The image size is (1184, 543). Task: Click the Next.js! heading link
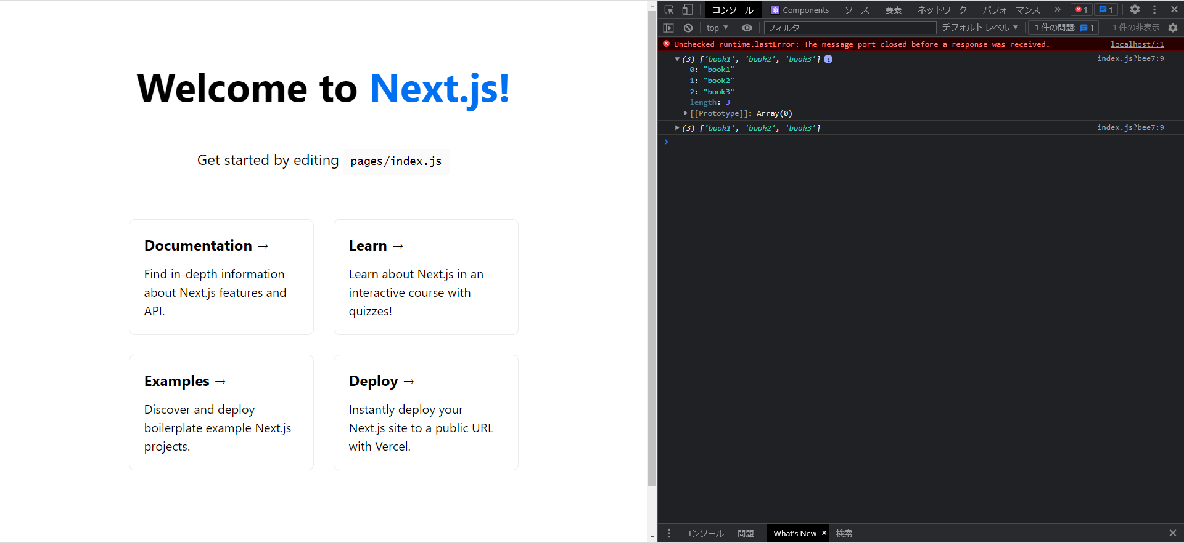click(x=440, y=88)
